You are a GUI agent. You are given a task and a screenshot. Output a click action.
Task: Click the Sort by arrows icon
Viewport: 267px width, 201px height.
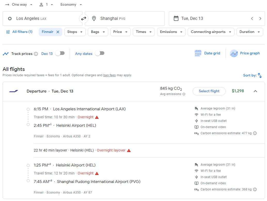(x=260, y=76)
